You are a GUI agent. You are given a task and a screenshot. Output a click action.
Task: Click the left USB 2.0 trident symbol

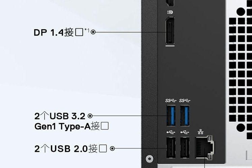coord(171,132)
